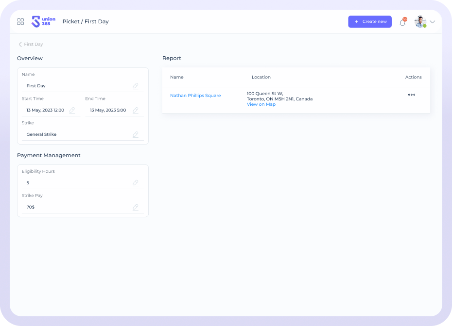Screen dimensions: 452x326
Task: Open the app grid menu icon
Action: 20,22
